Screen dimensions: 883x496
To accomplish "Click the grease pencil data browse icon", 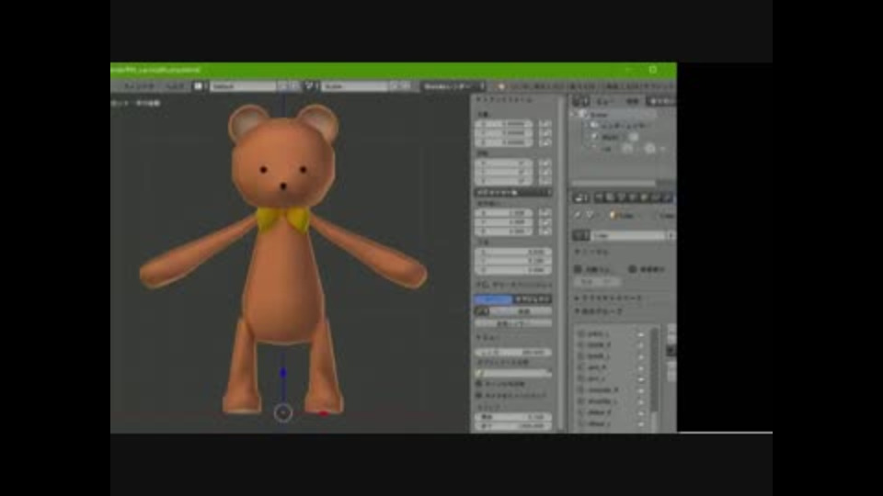I will click(x=482, y=311).
